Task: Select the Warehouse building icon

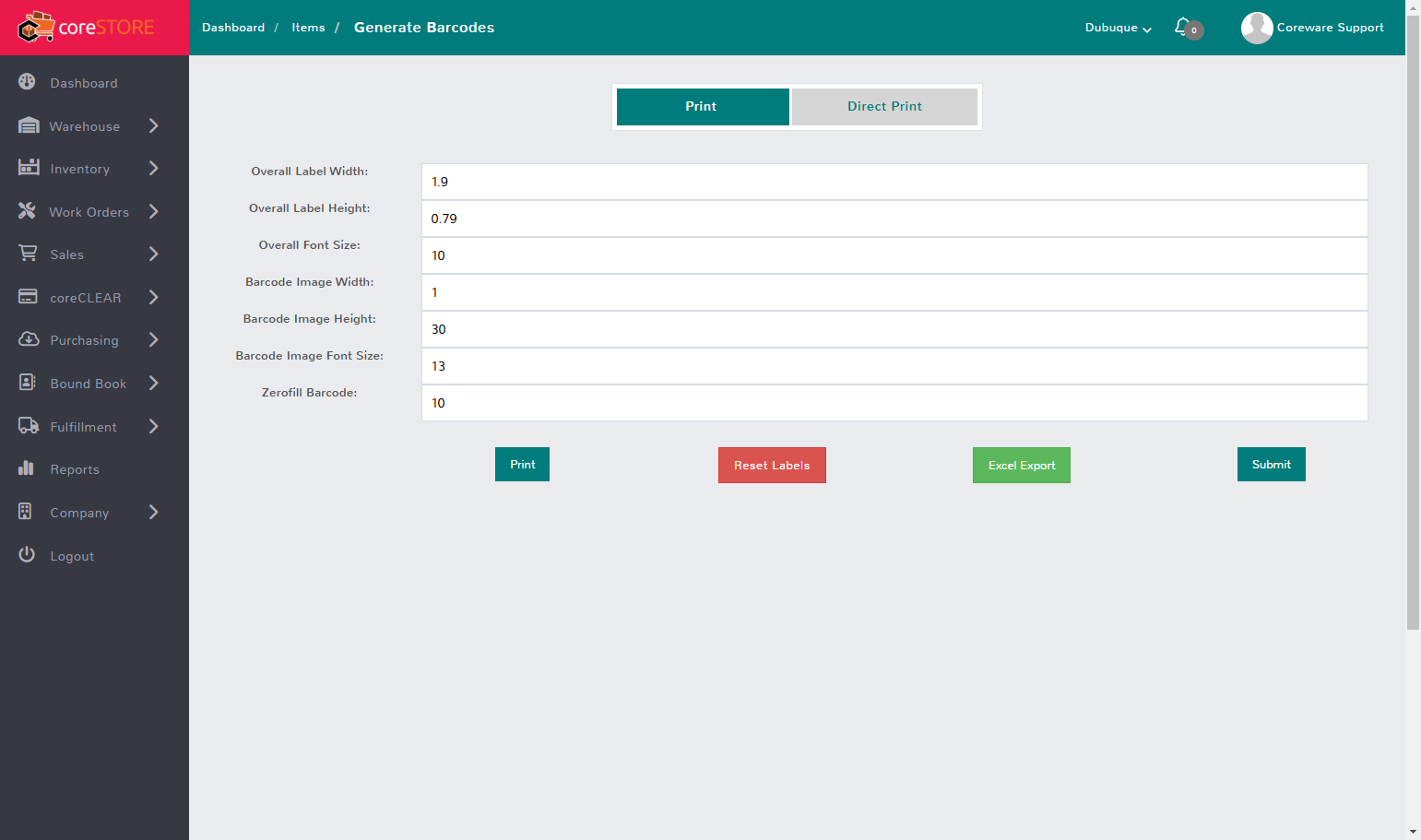Action: click(29, 125)
